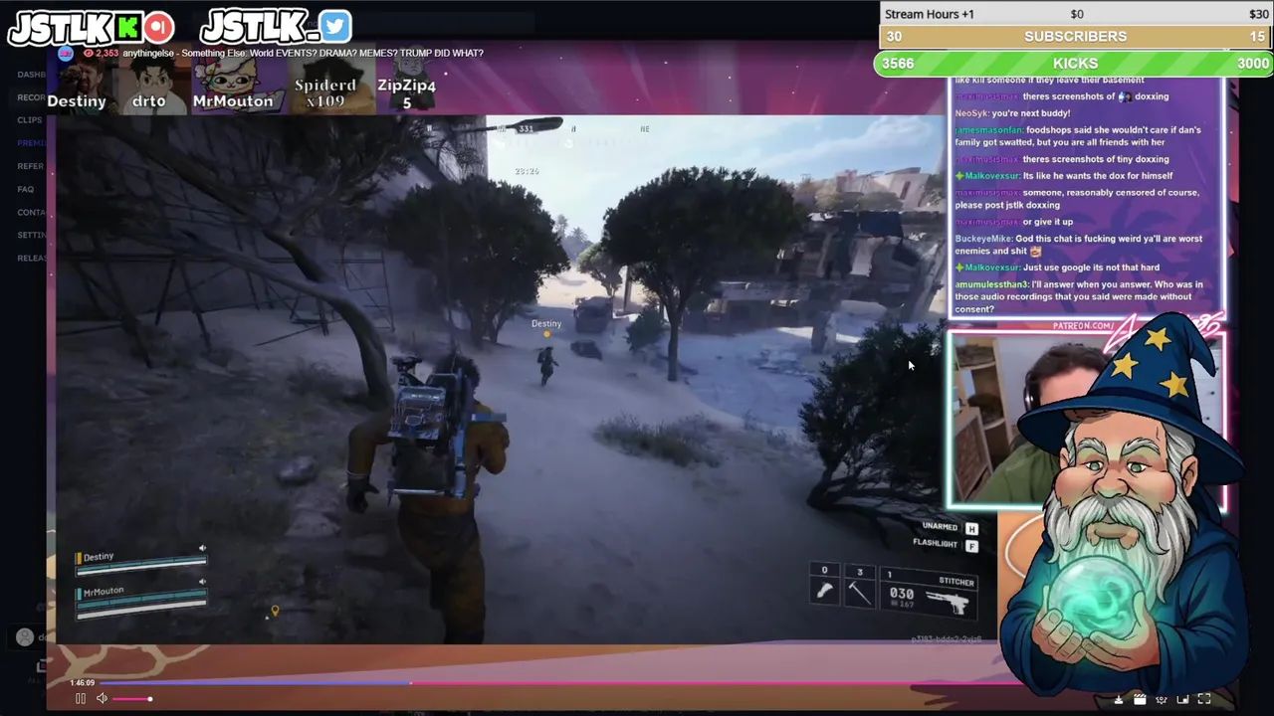Click the download icon in player controls
This screenshot has width=1274, height=716.
coord(1119,699)
